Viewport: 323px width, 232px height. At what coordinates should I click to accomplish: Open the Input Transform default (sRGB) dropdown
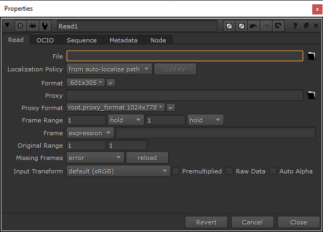118,171
